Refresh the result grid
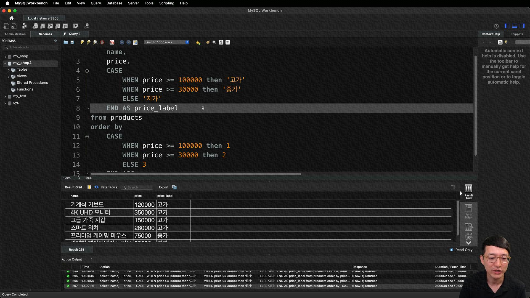The image size is (530, 298). pos(96,187)
